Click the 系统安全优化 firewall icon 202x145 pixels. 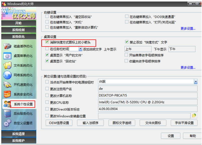coord(7,94)
